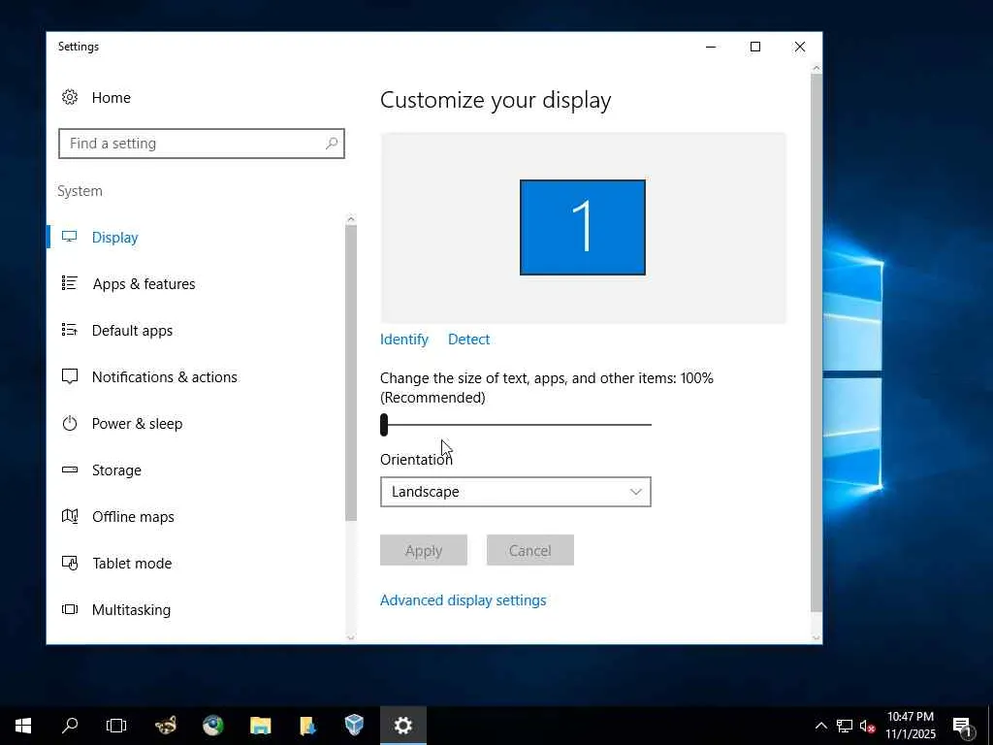Open the blue cube app on taskbar
Viewport: 993px width, 745px height.
[x=355, y=726]
